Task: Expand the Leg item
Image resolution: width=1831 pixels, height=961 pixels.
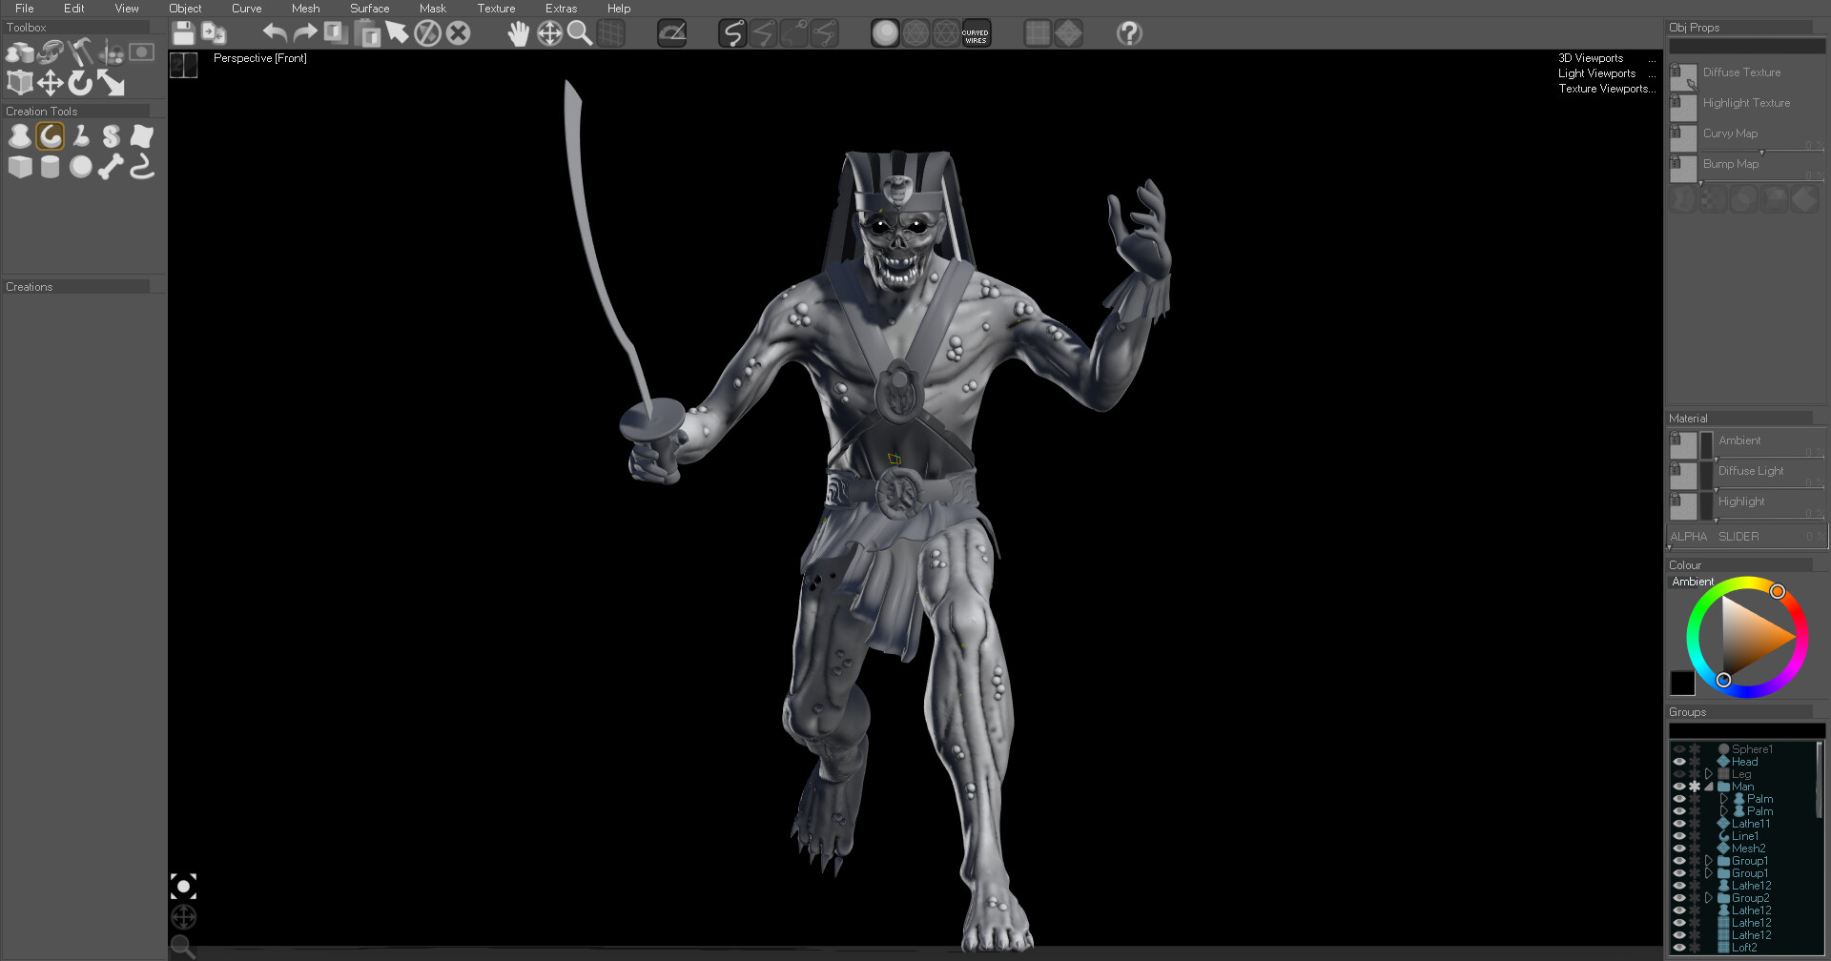Action: click(x=1709, y=774)
